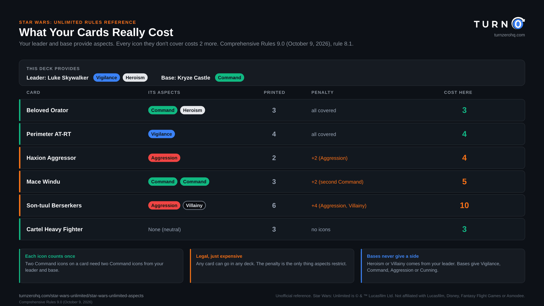Click the Turn 0 logo icon

tap(518, 23)
